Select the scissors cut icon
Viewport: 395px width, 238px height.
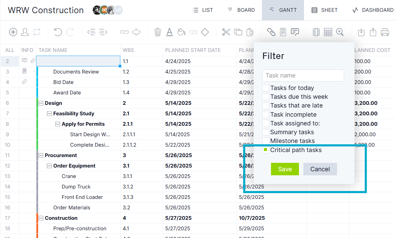coord(226,32)
